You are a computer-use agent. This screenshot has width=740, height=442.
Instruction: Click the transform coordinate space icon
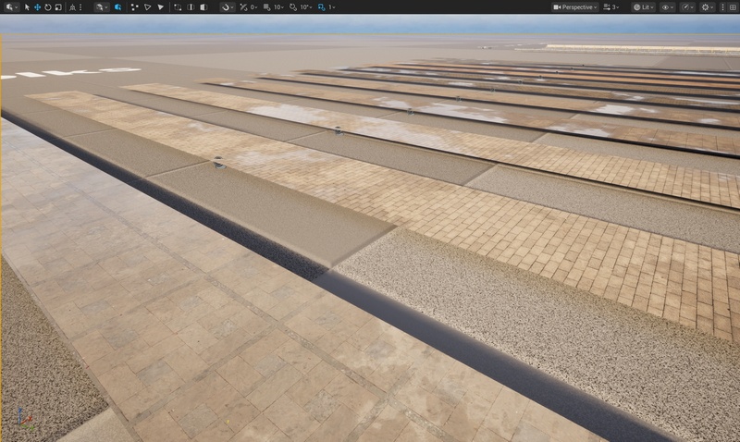click(x=72, y=6)
